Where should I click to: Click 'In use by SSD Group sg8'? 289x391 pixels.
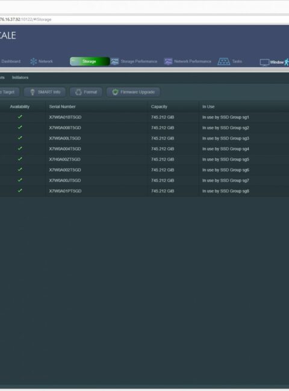click(226, 191)
